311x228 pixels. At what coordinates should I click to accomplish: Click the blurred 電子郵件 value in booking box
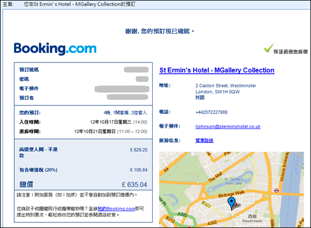(122, 89)
